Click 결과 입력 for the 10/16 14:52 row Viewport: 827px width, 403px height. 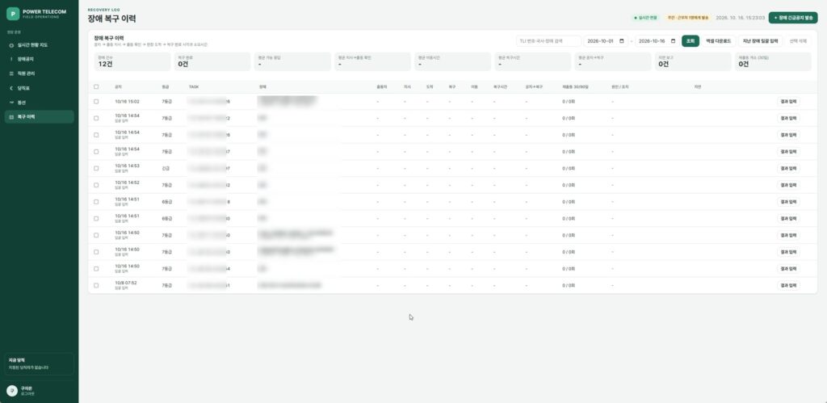788,185
